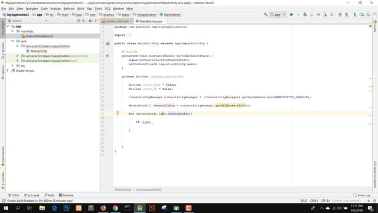Click the Debug app bug icon
The image size is (378, 213).
pos(305,15)
